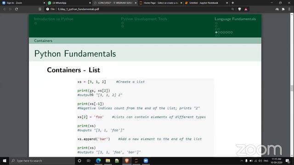This screenshot has height=165, width=294.
Task: Close the Jupyter Notebook tab
Action: pos(227,3)
